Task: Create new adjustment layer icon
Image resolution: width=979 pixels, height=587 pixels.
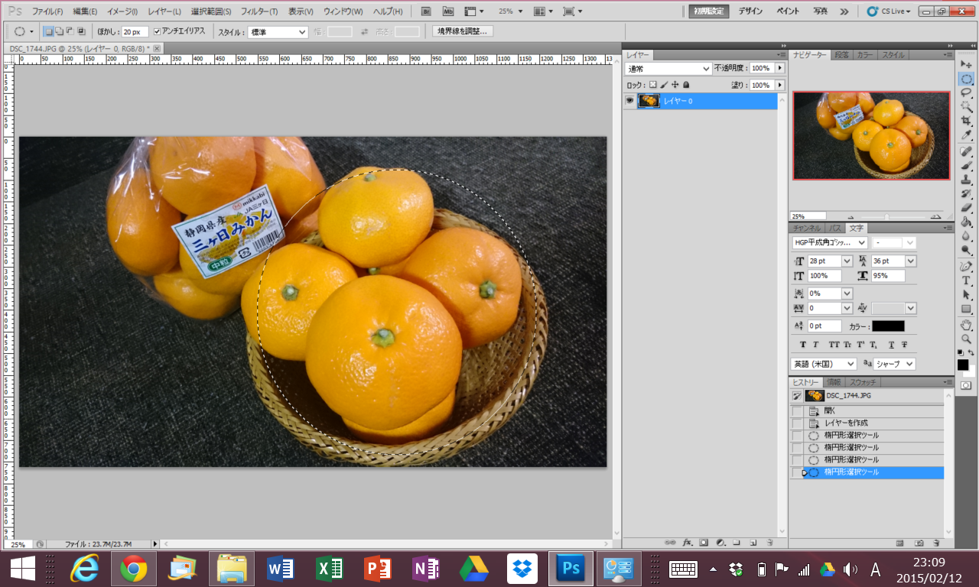Action: tap(720, 543)
